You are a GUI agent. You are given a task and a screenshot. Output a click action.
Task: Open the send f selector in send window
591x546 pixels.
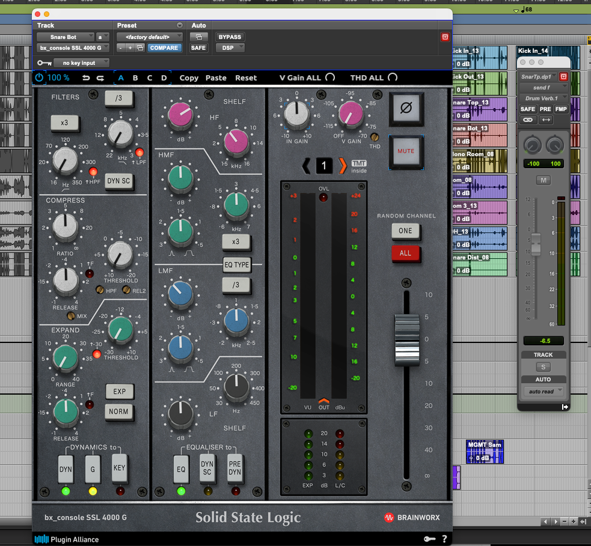543,87
